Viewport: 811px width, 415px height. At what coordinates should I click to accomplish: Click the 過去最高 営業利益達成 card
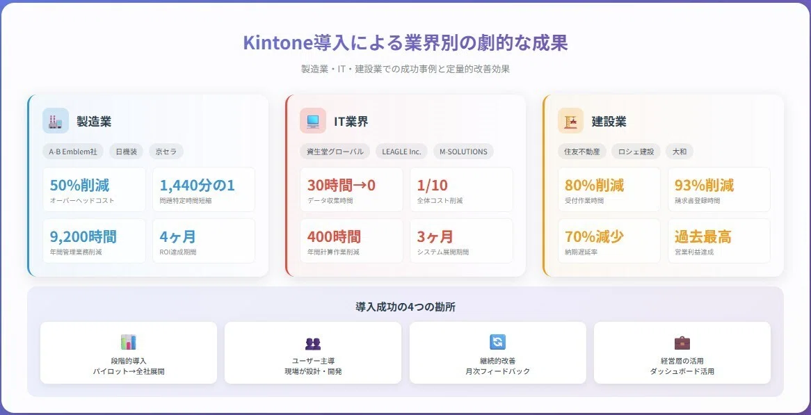click(719, 241)
